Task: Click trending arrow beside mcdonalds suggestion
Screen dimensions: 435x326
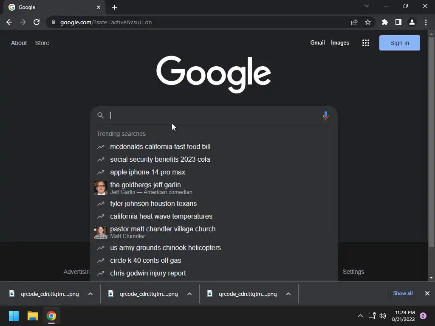Action: (101, 146)
